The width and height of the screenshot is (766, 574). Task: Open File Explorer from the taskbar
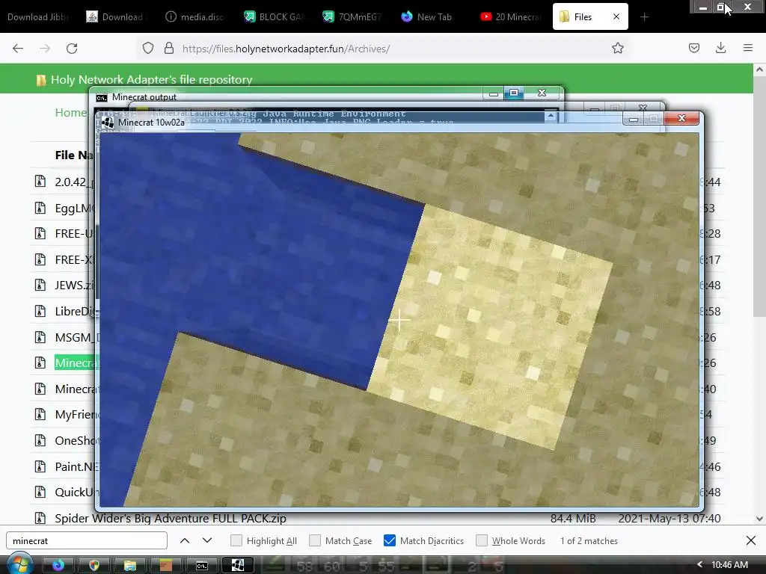click(x=130, y=565)
